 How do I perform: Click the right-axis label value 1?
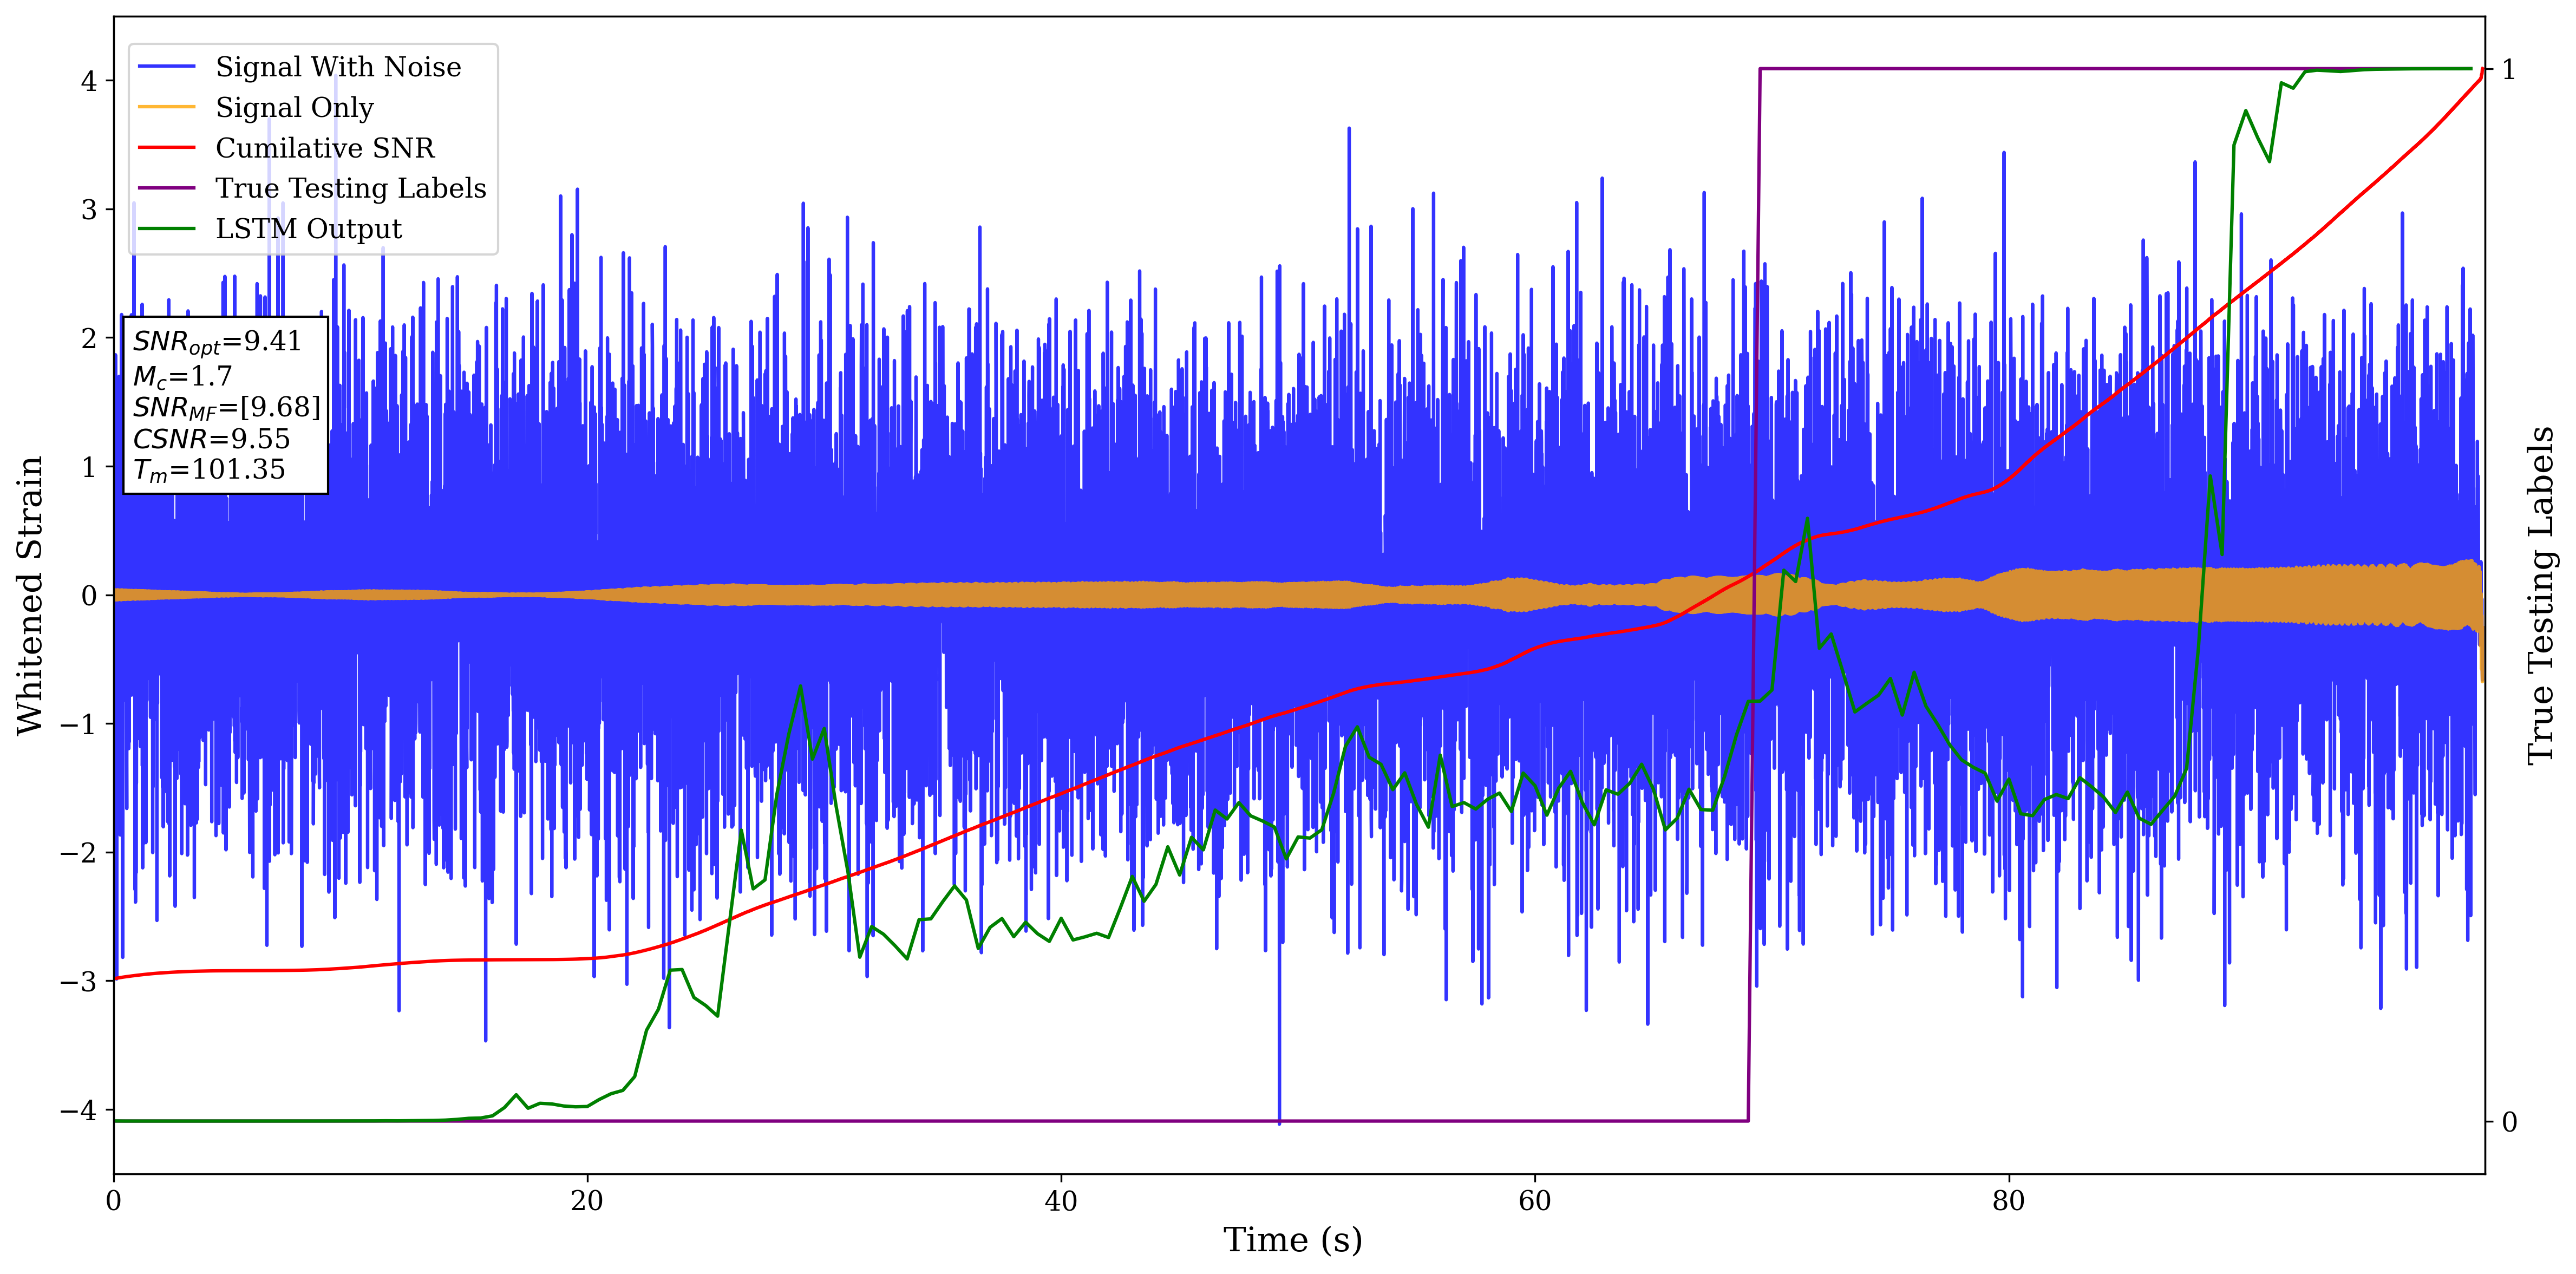pyautogui.click(x=2508, y=70)
